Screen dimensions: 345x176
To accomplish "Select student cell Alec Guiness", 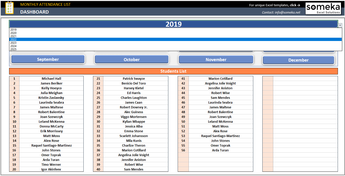I will click(x=136, y=112).
